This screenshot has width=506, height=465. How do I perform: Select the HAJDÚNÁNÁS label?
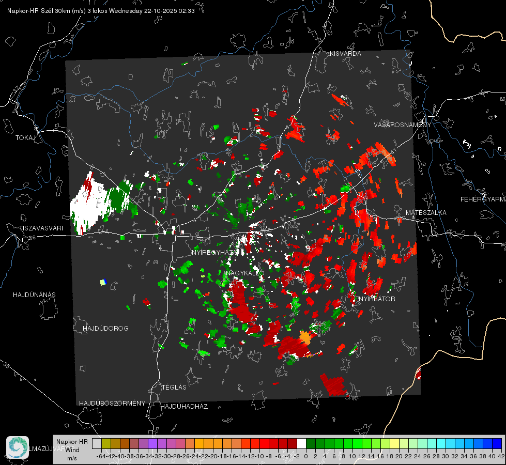(34, 295)
